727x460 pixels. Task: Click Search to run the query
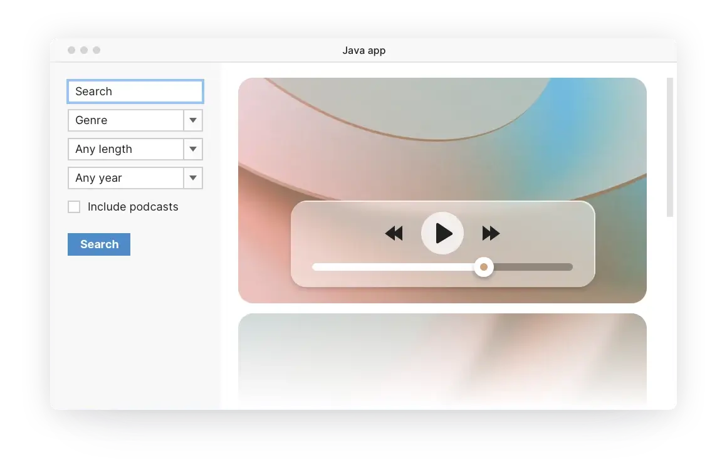click(x=98, y=244)
